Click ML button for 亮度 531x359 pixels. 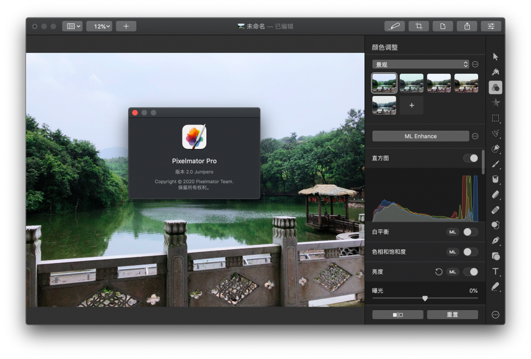pos(452,272)
